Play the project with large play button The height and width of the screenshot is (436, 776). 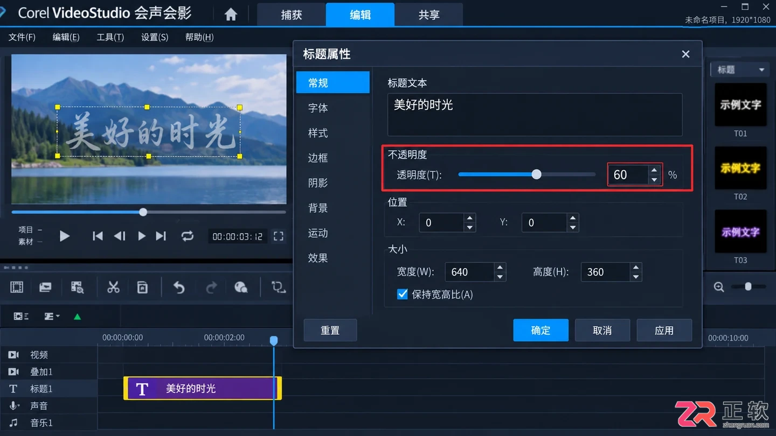[65, 236]
